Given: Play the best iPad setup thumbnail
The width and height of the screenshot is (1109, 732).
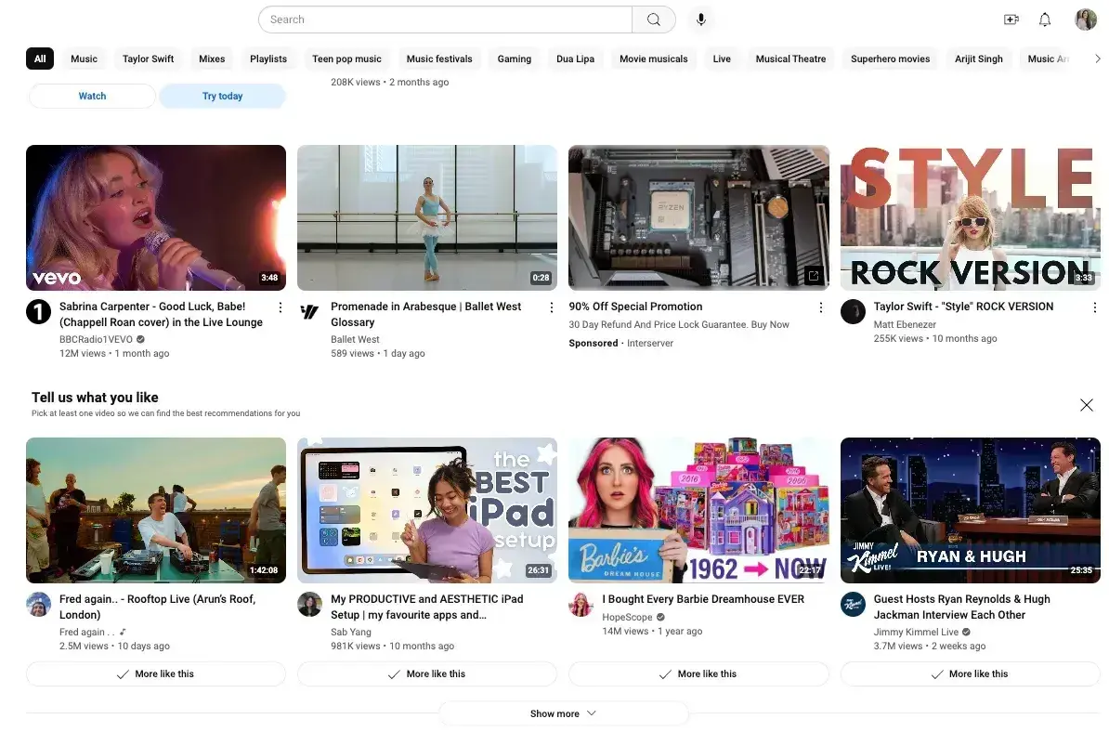Looking at the screenshot, I should [427, 511].
